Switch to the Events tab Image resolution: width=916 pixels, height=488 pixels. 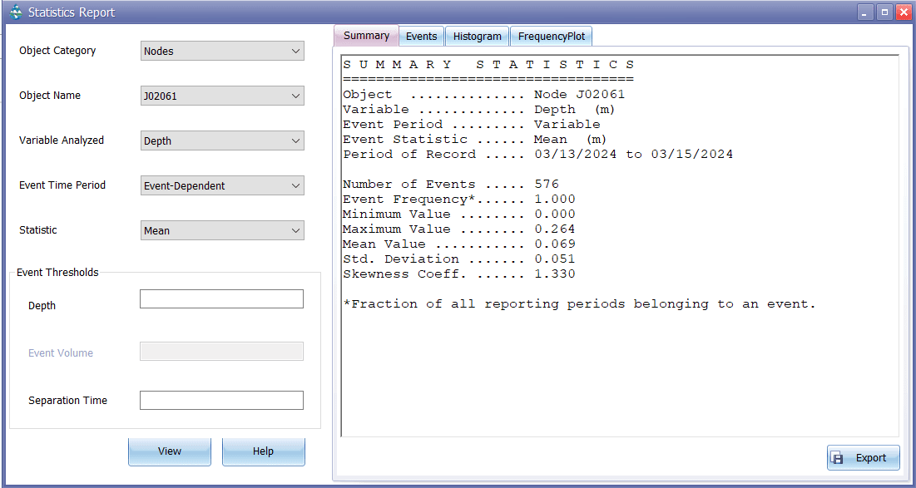(421, 36)
